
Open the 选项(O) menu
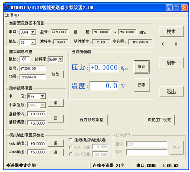pos(12,16)
